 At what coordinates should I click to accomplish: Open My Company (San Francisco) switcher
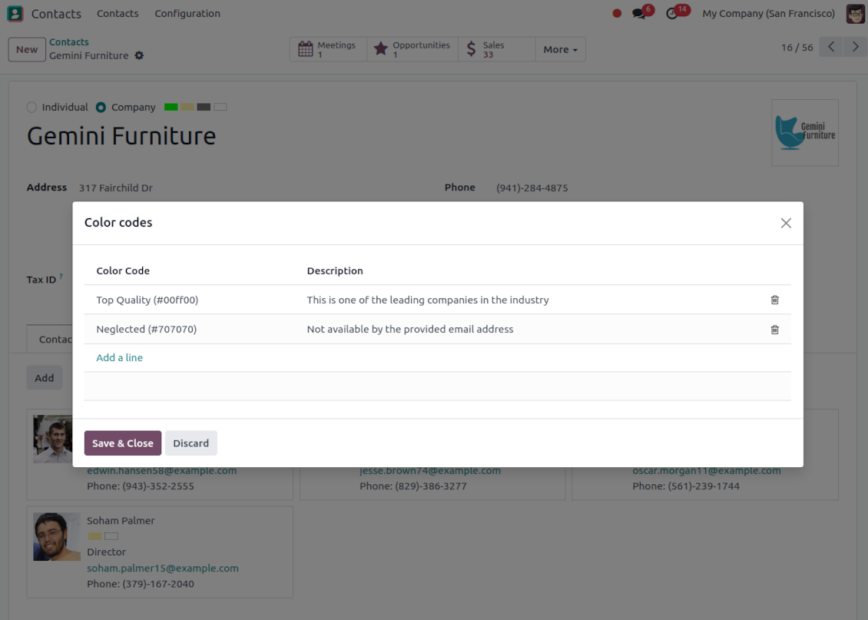[768, 14]
